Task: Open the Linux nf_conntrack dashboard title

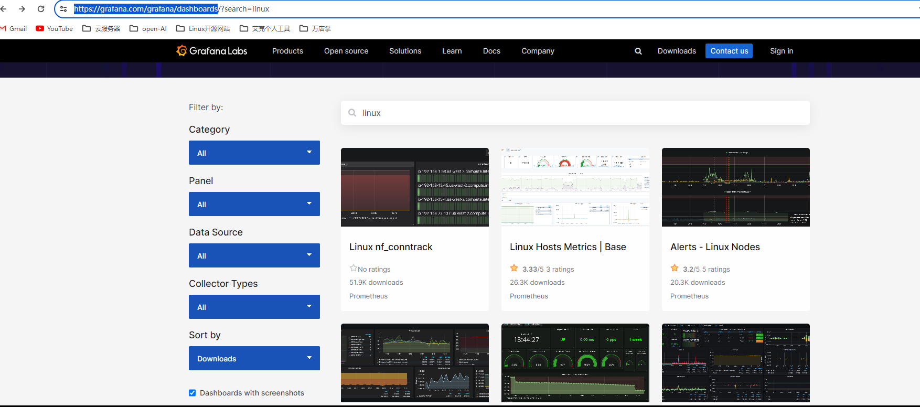Action: pyautogui.click(x=391, y=247)
